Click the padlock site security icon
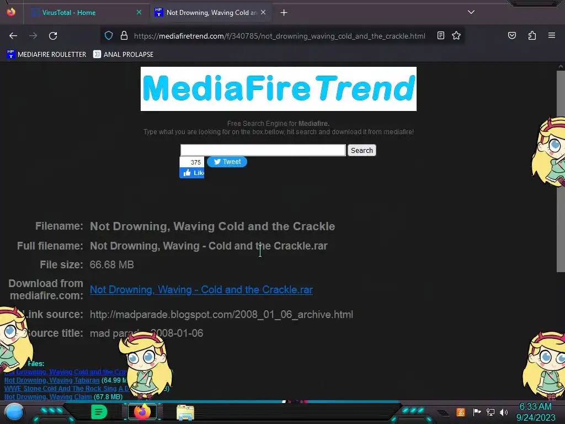This screenshot has height=424, width=565. [x=124, y=35]
